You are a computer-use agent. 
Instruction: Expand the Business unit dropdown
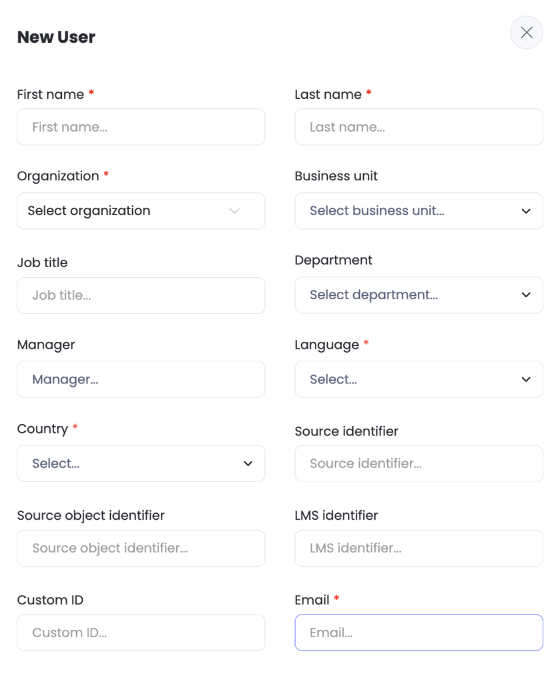[x=407, y=211]
